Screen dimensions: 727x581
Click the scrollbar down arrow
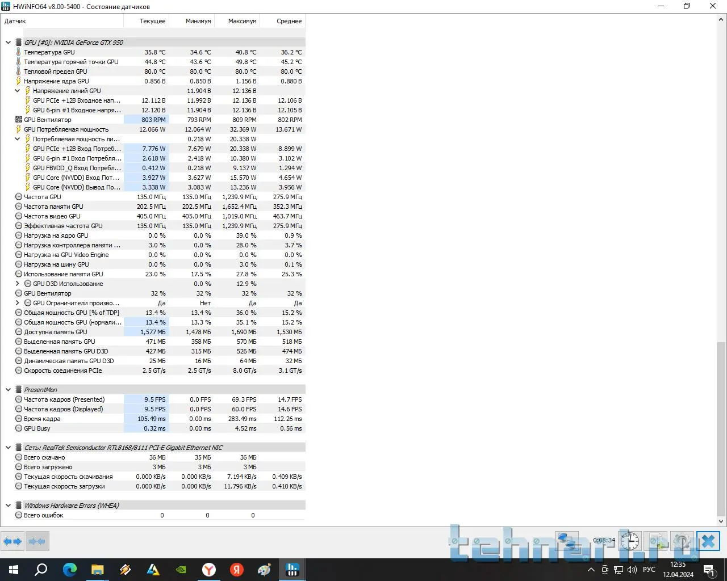(x=721, y=521)
